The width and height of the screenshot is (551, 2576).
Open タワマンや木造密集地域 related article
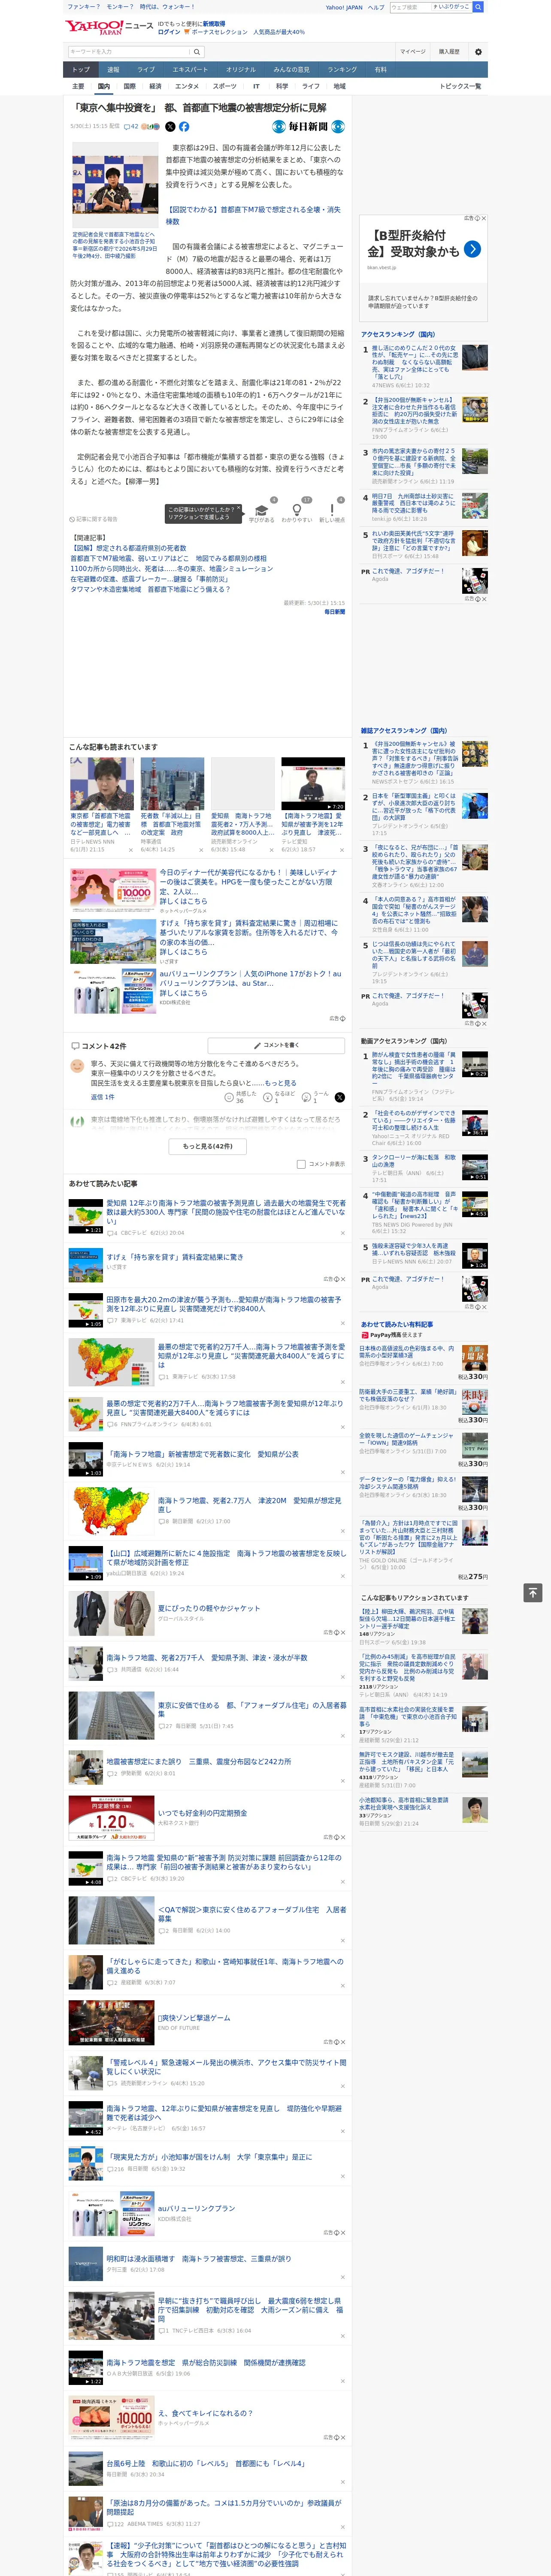tap(150, 590)
